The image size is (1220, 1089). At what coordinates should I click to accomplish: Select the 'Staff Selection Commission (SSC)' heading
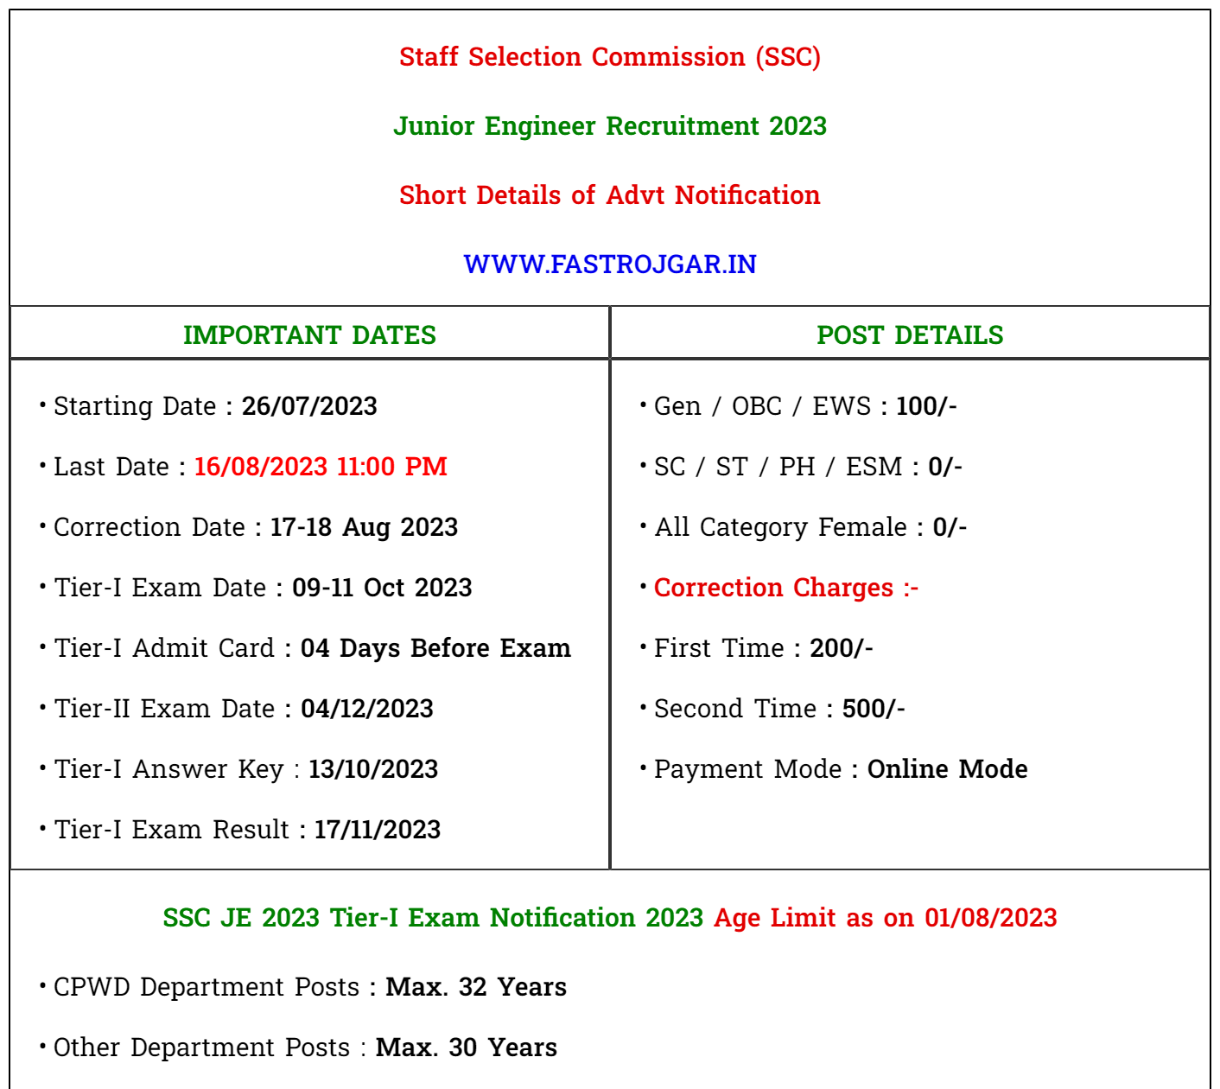point(610,57)
